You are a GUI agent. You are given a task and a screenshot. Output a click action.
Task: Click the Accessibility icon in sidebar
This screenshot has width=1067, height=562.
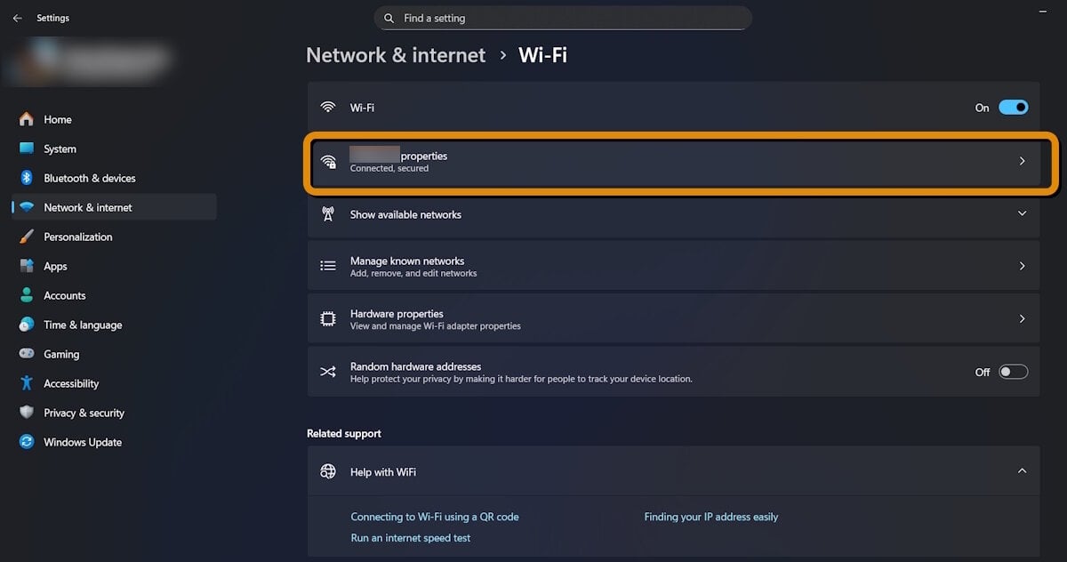point(27,383)
